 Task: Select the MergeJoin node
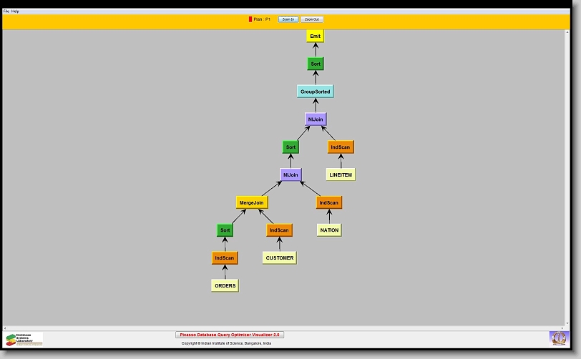click(252, 202)
